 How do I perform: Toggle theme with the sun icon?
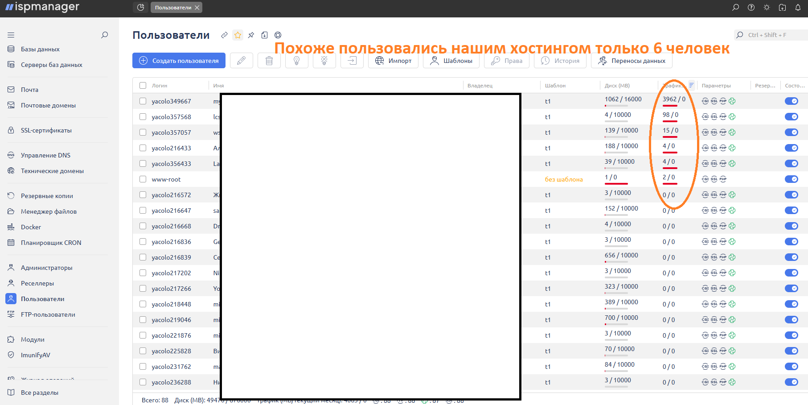pos(767,8)
